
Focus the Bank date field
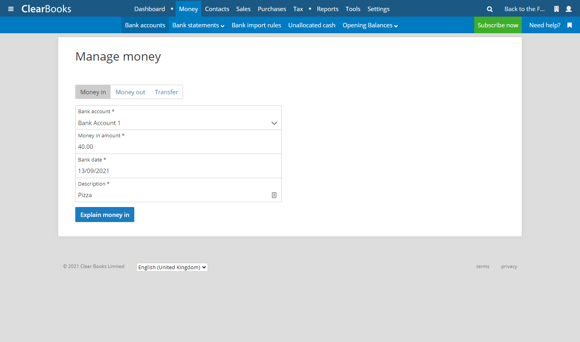pos(178,171)
